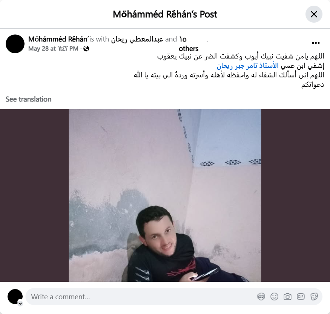This screenshot has height=314, width=330.
Task: Open tagged profile عبدالمعطي ريحان
Action: tap(137, 39)
